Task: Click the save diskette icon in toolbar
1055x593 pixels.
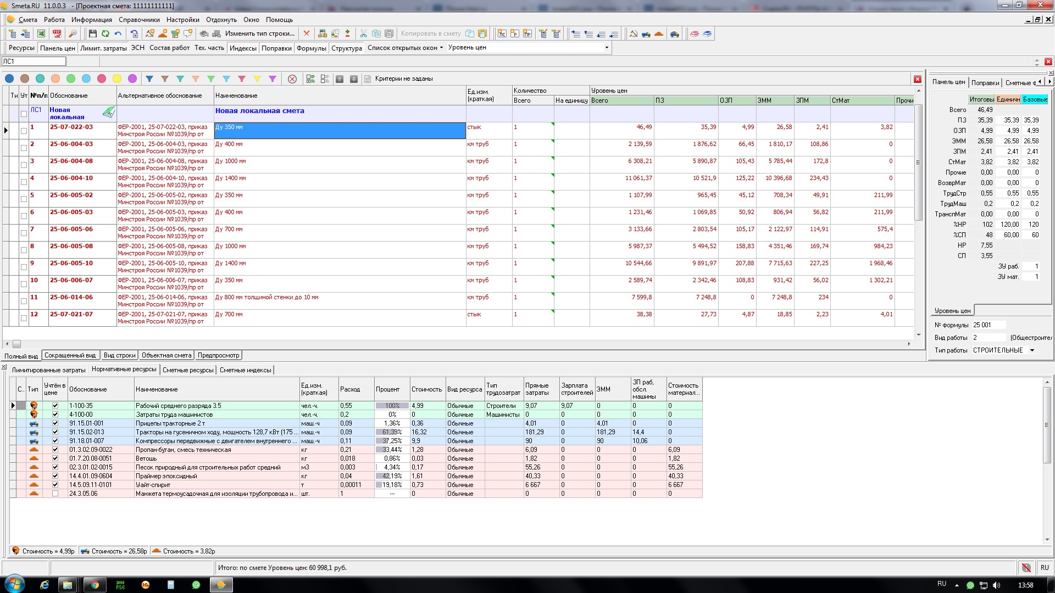Action: [x=92, y=34]
